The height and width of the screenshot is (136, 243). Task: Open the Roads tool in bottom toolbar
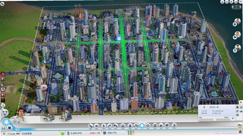coord(91,126)
